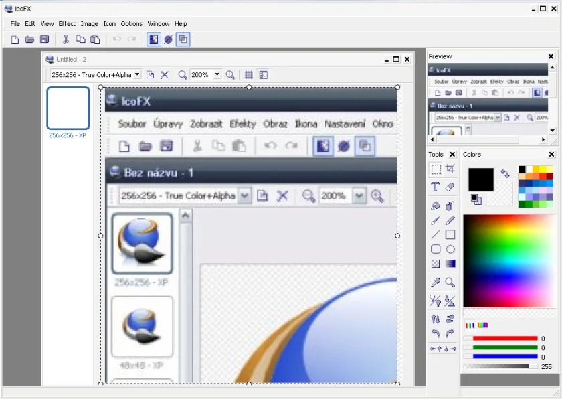
Task: Pick the Eraser tool
Action: click(x=450, y=187)
